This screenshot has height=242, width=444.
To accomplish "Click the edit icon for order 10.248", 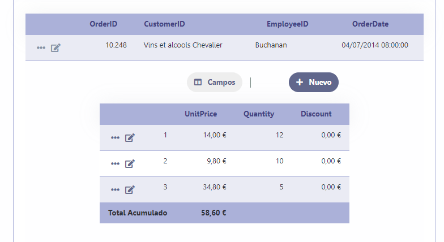I will 55,48.
